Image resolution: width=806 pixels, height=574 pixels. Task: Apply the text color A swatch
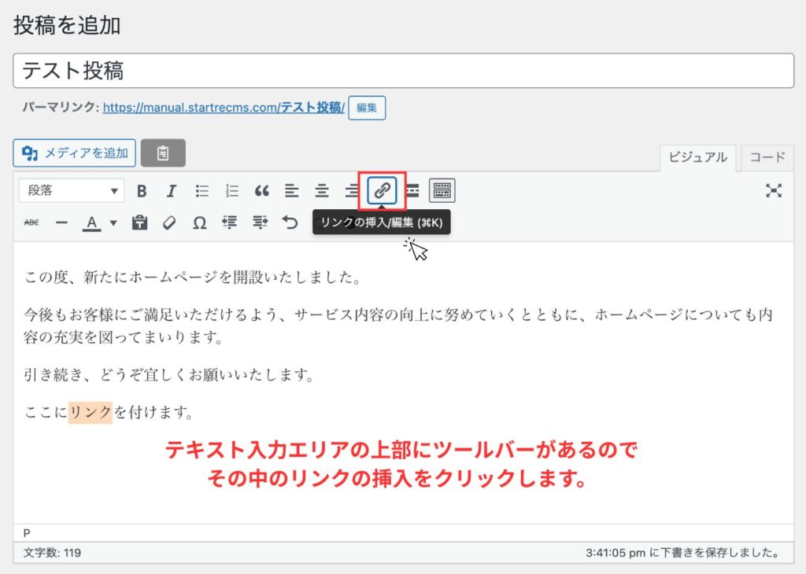coord(92,223)
